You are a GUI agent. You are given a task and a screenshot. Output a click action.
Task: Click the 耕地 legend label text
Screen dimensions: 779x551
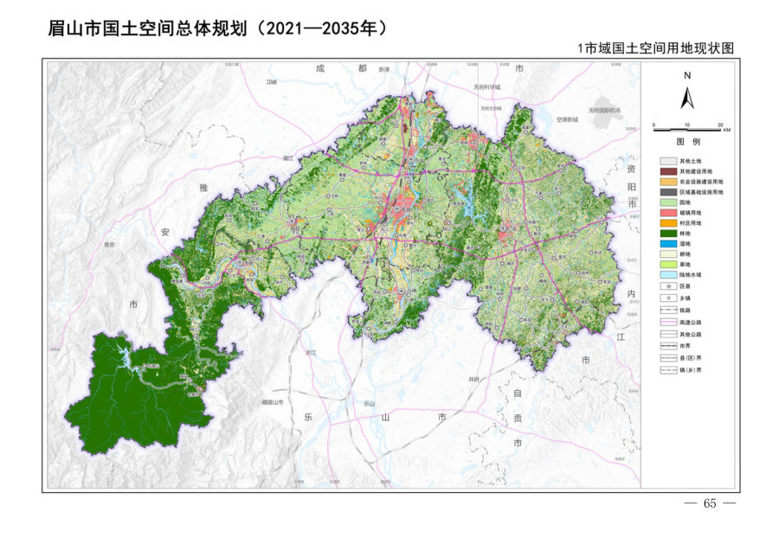(686, 254)
